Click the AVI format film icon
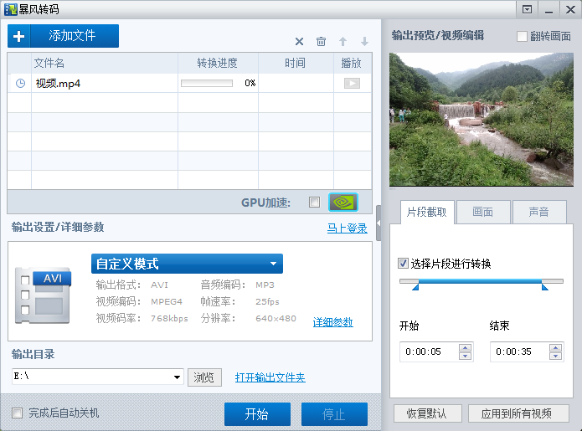582x431 pixels. coord(43,295)
